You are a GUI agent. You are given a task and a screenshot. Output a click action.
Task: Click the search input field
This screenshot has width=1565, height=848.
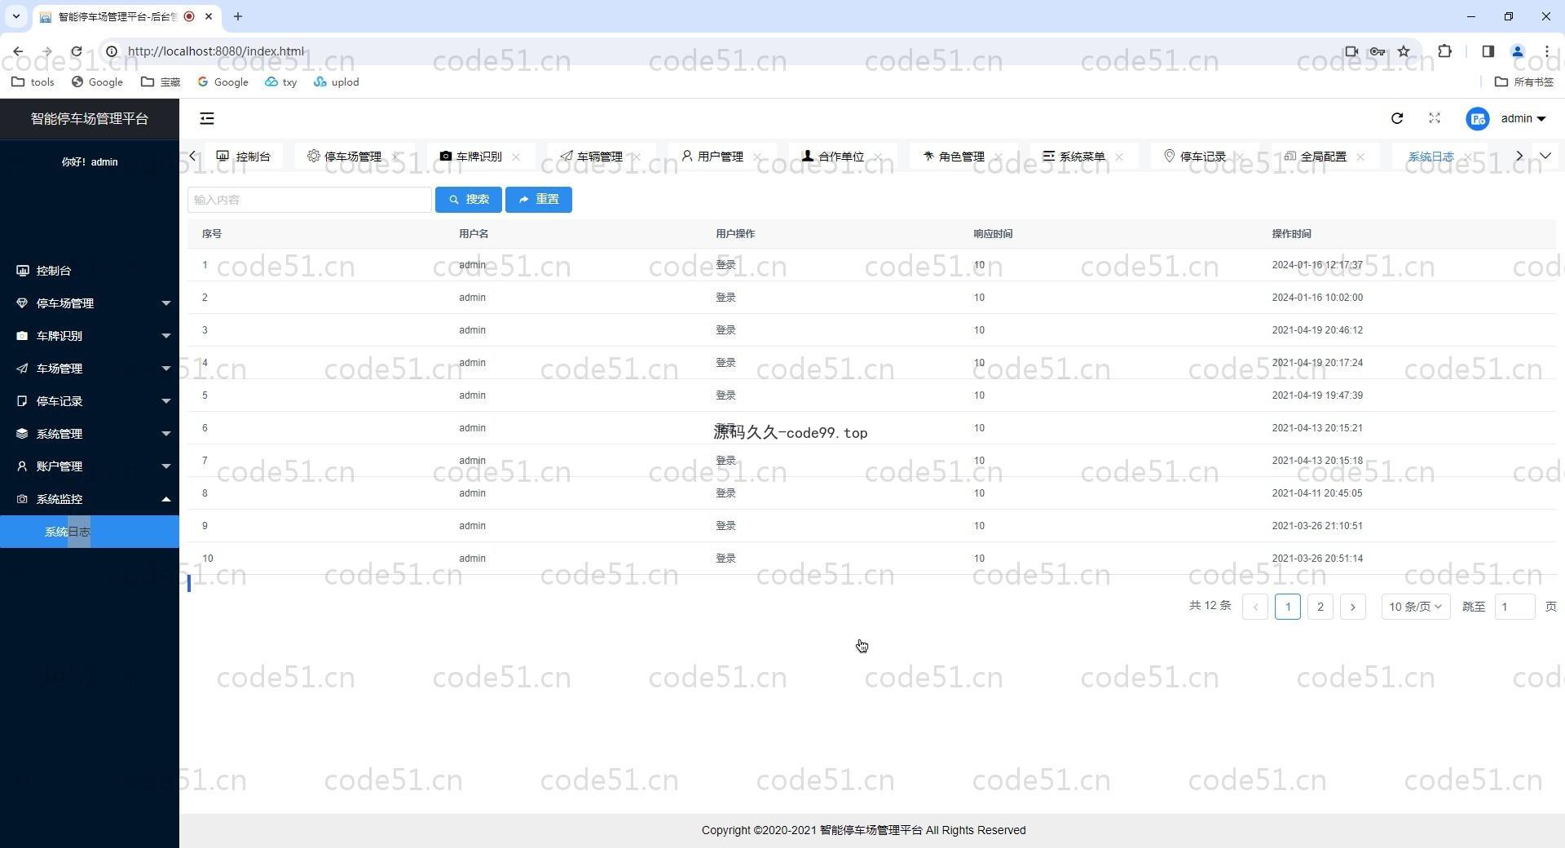[x=310, y=200]
